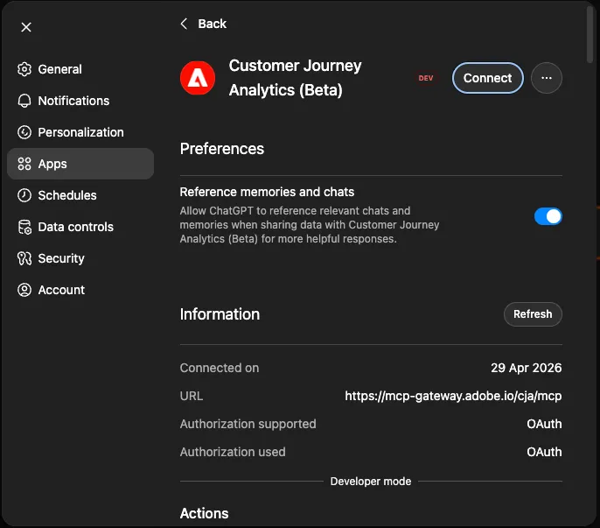Click the Data controls database icon

click(24, 227)
